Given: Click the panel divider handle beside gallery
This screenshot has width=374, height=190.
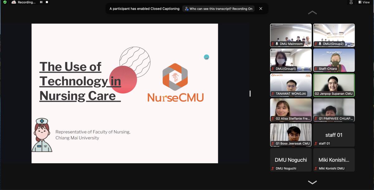Looking at the screenshot, I should [x=250, y=93].
